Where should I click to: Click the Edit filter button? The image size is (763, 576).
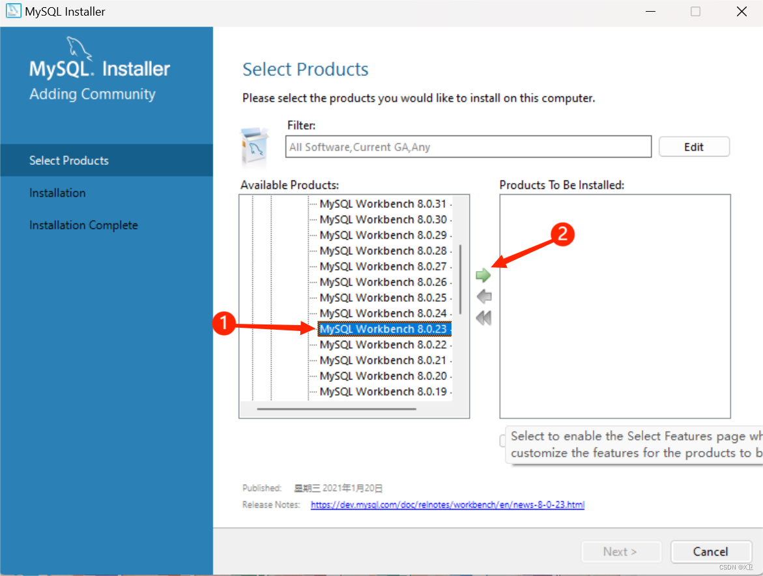694,147
